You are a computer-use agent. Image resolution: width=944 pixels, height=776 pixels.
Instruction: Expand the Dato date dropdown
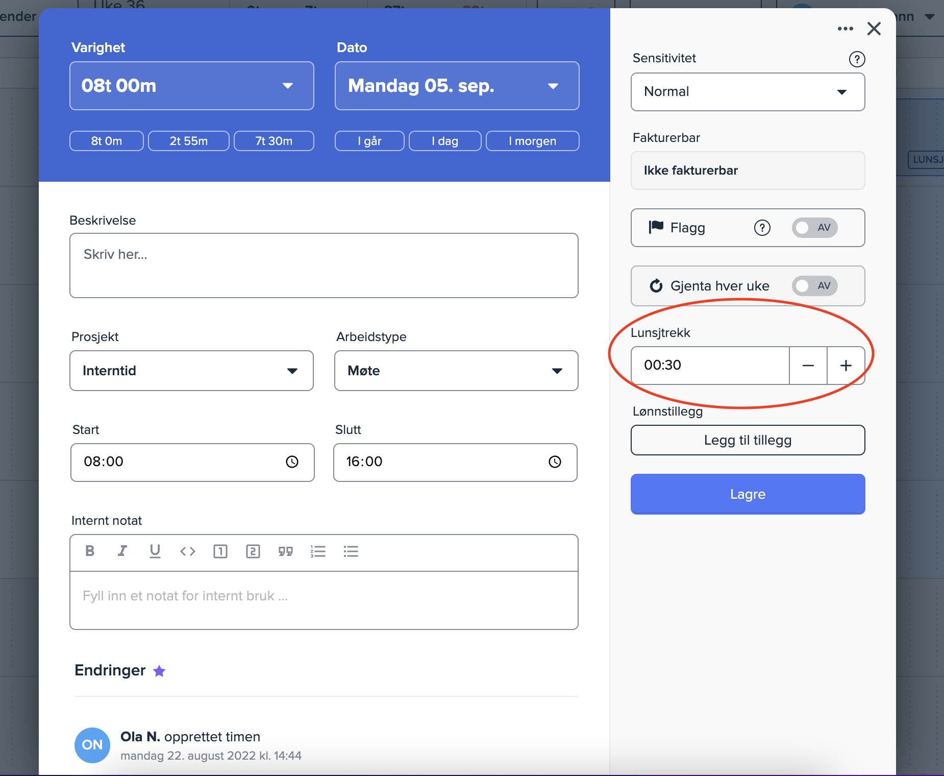coord(456,86)
